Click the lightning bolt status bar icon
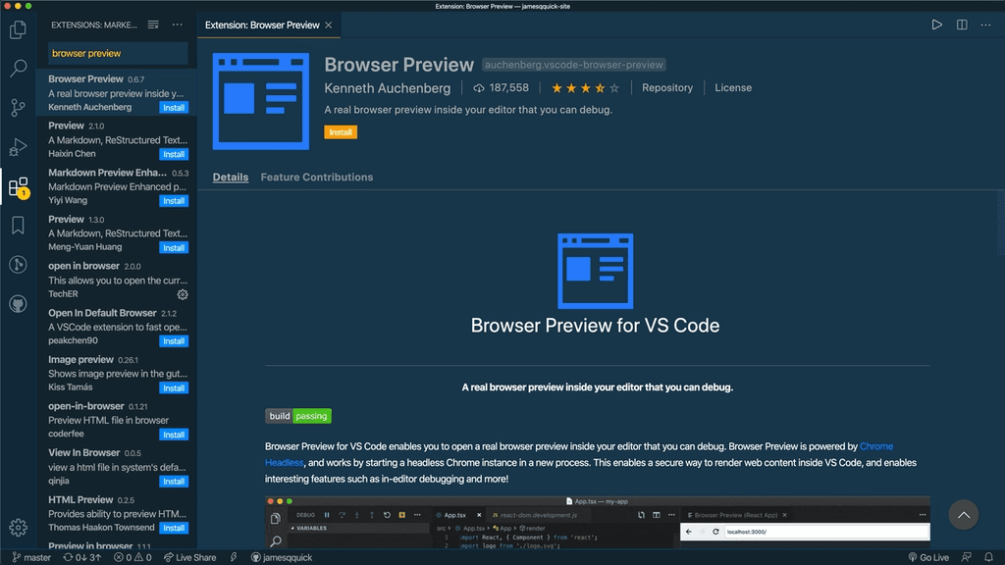This screenshot has width=1005, height=565. pyautogui.click(x=234, y=557)
